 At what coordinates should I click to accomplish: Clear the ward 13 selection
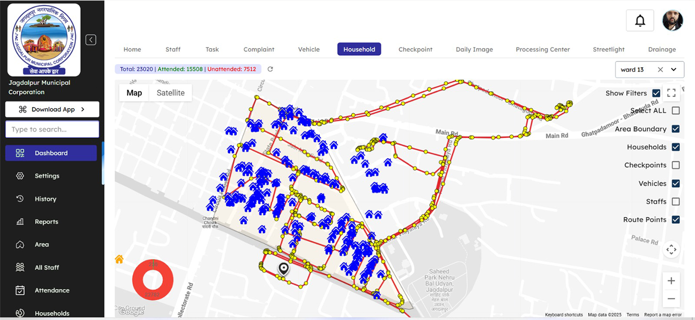(660, 70)
